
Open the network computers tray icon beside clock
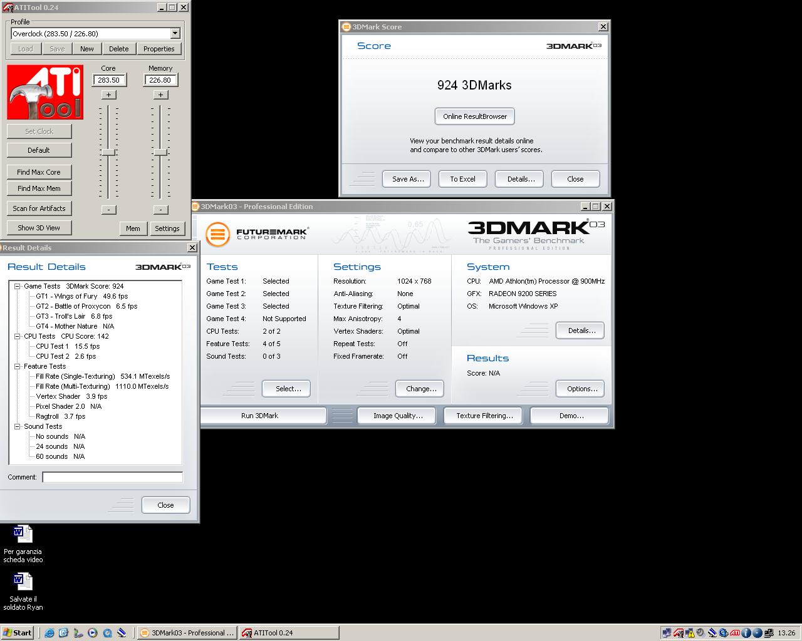pos(769,633)
